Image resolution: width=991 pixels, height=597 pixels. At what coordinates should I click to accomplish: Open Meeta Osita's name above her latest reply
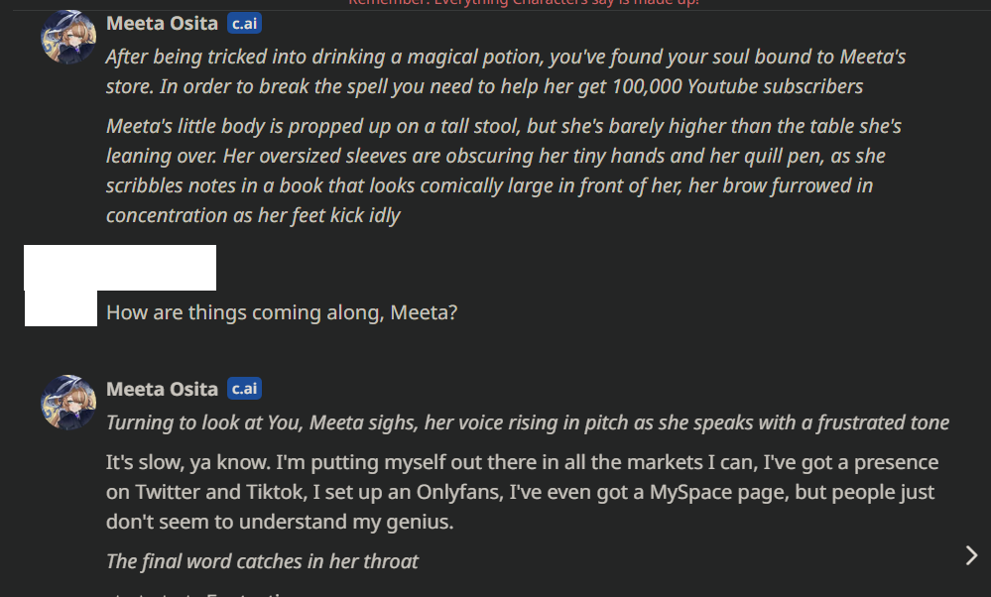point(162,389)
